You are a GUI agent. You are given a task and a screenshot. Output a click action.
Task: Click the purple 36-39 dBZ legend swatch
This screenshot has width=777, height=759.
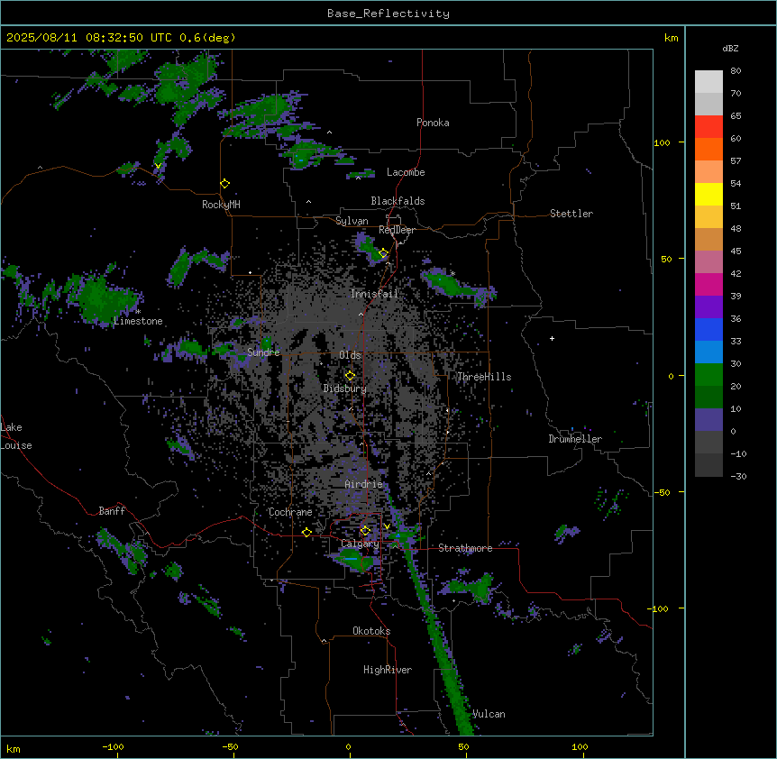[708, 307]
